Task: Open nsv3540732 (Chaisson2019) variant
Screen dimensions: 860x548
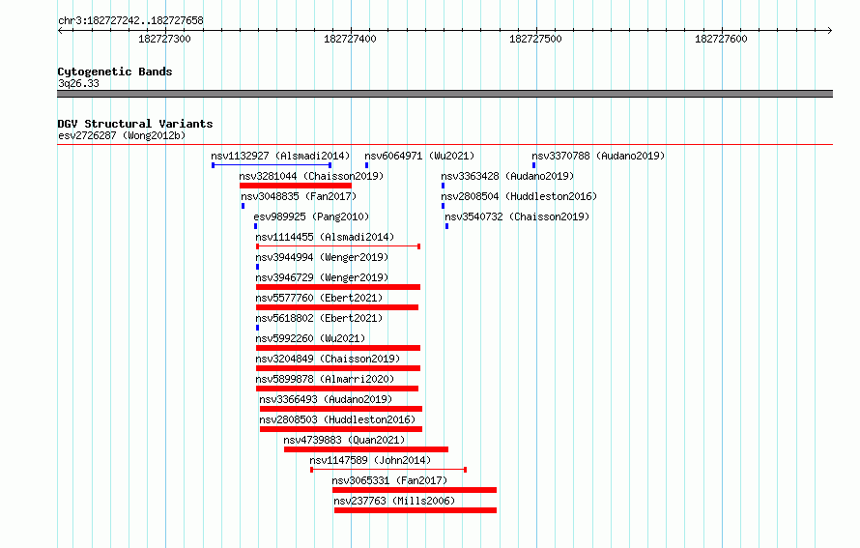Action: [x=517, y=216]
